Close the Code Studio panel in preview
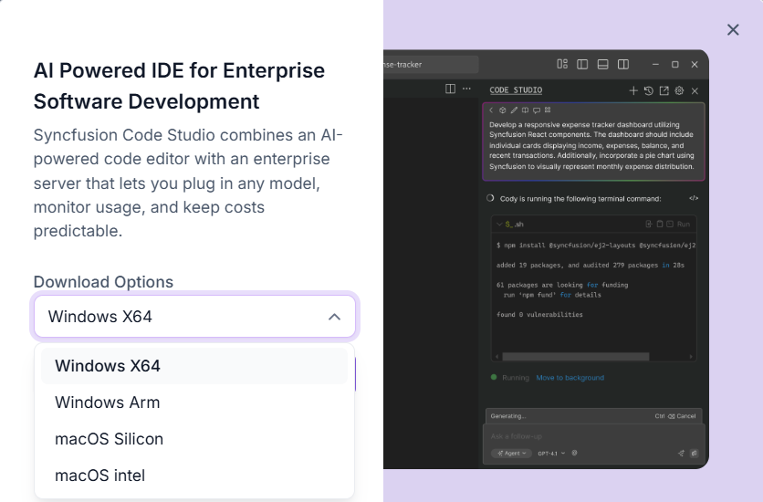 point(695,91)
